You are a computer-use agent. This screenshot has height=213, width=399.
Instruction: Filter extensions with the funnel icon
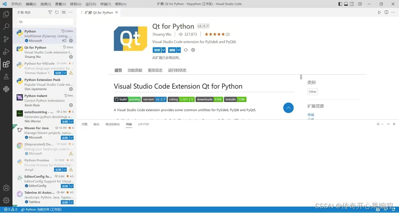pos(50,12)
